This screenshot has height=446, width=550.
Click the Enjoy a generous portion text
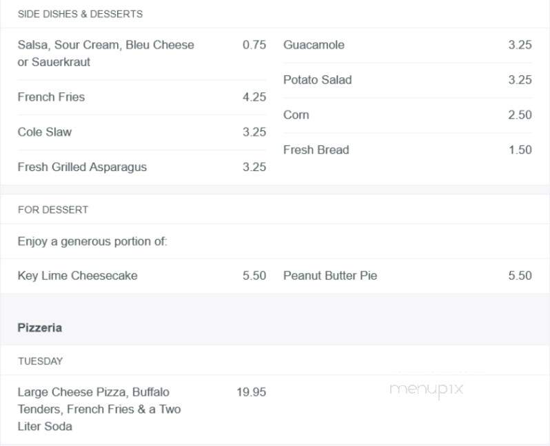(x=92, y=241)
